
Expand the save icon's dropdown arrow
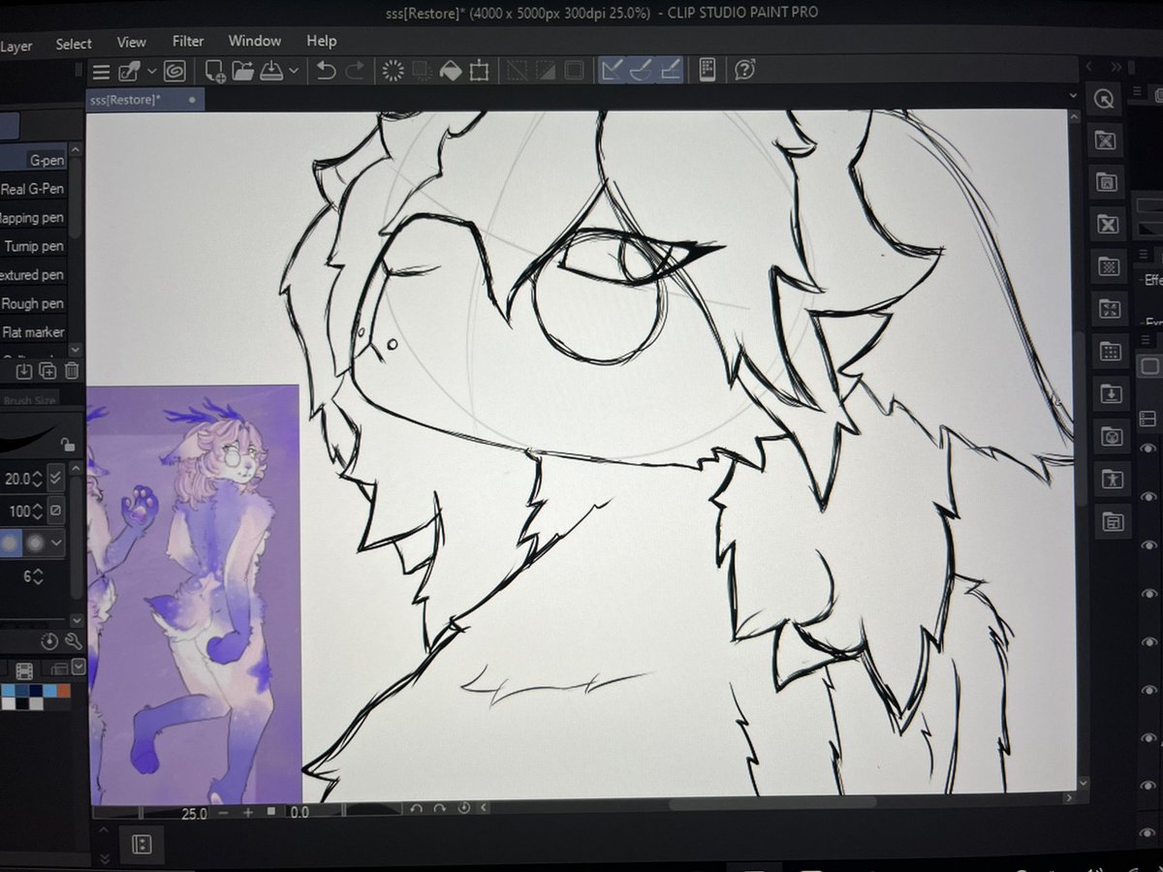pos(296,70)
